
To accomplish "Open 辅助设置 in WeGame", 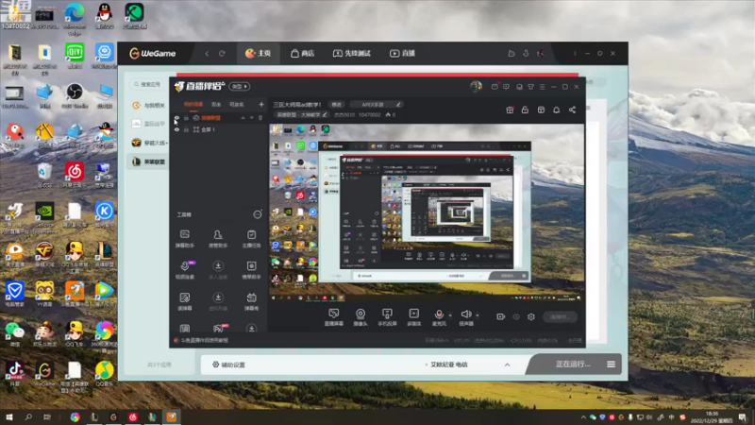I will (228, 365).
